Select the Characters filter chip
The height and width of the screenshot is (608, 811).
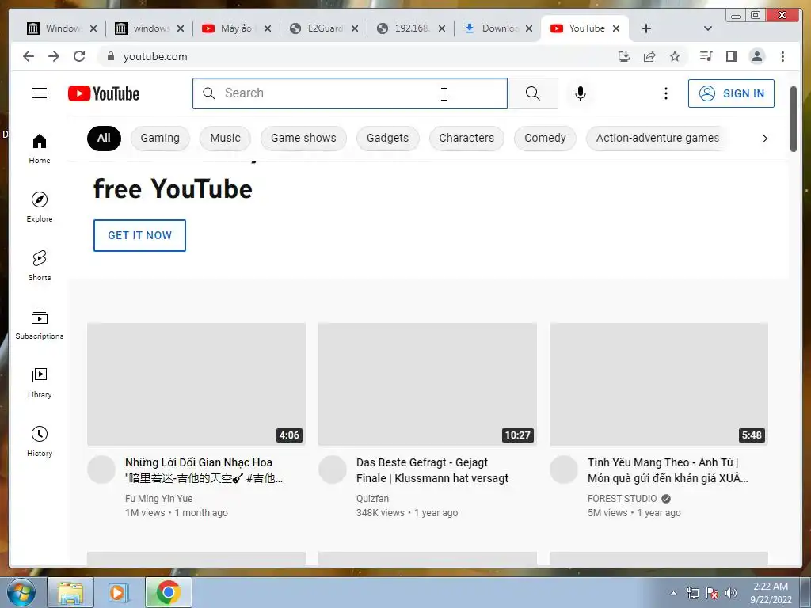pyautogui.click(x=466, y=138)
